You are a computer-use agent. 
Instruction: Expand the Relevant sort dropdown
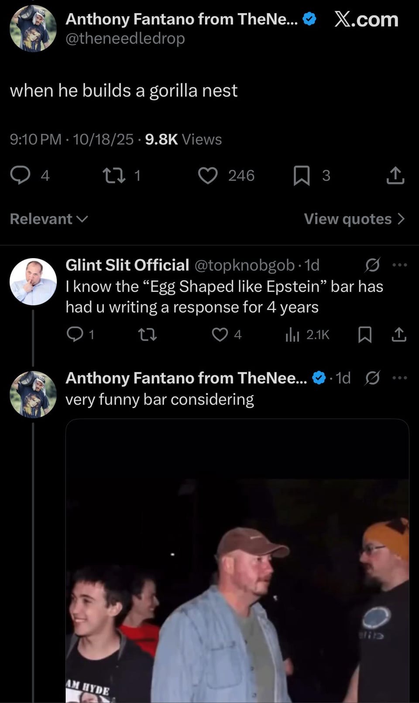click(49, 219)
